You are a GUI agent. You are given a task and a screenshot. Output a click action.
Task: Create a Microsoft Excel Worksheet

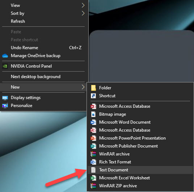pyautogui.click(x=140, y=178)
